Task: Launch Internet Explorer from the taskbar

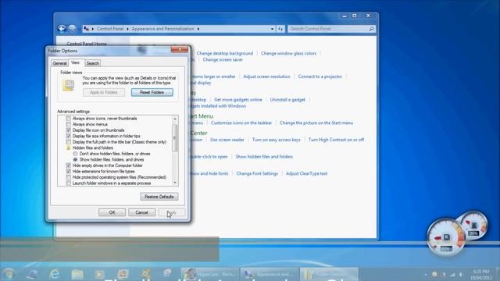Action: click(55, 274)
